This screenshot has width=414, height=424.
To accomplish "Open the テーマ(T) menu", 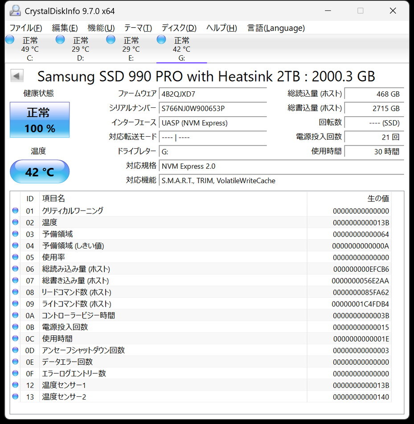I will pyautogui.click(x=138, y=28).
